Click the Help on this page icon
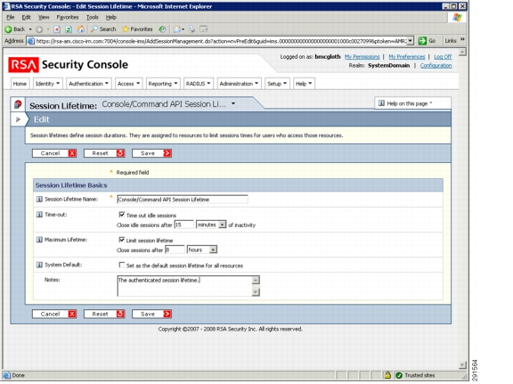Screen dimensions: 513x384 [x=381, y=103]
